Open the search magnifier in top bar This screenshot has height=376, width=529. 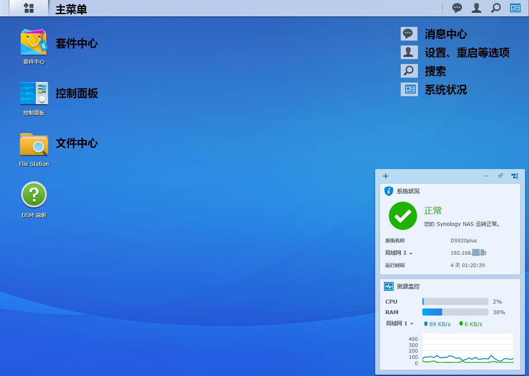click(495, 8)
